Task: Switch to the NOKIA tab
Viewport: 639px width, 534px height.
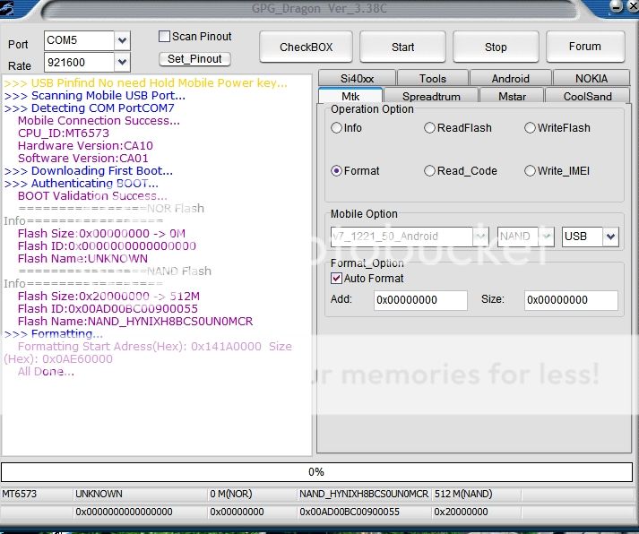Action: 591,79
